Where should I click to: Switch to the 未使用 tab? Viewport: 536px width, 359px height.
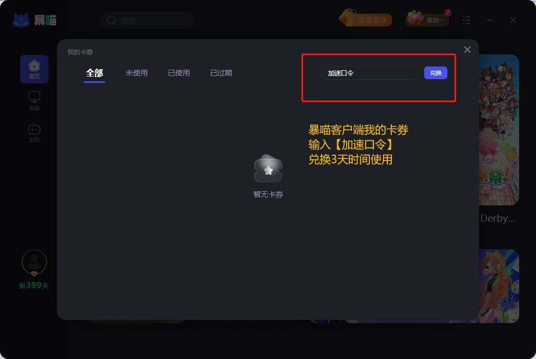tap(137, 73)
